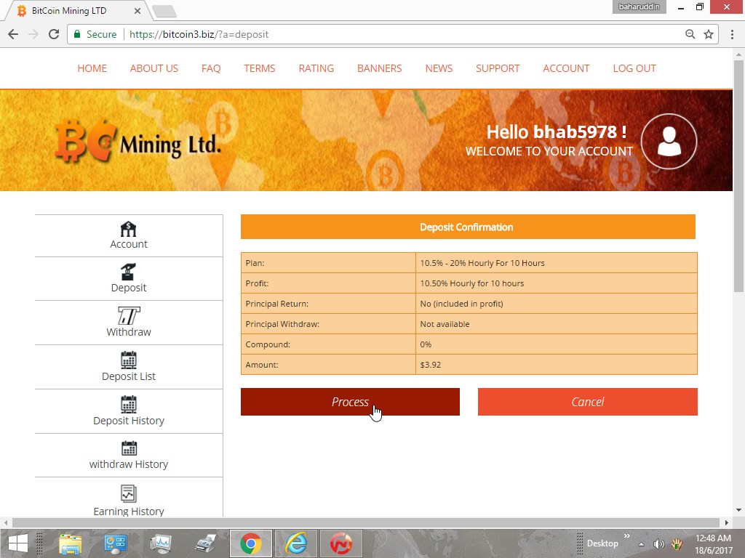Open the SUPPORT menu link
This screenshot has height=558, width=745.
(498, 68)
